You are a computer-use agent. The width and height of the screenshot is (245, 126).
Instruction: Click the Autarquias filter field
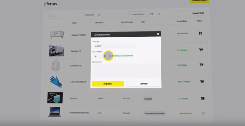pos(111,15)
